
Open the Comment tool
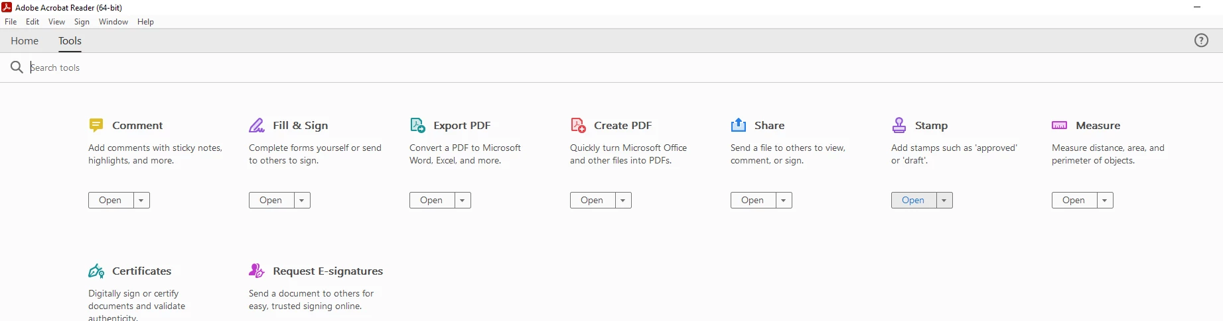111,201
